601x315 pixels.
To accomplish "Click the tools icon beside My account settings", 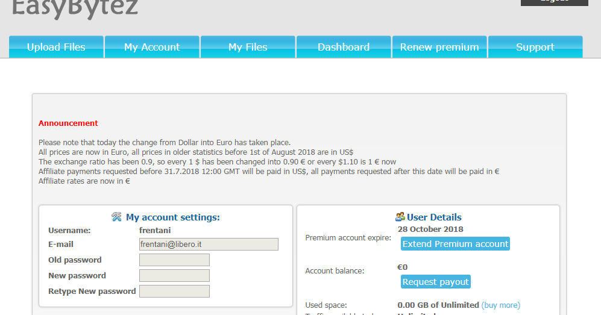I will point(116,217).
